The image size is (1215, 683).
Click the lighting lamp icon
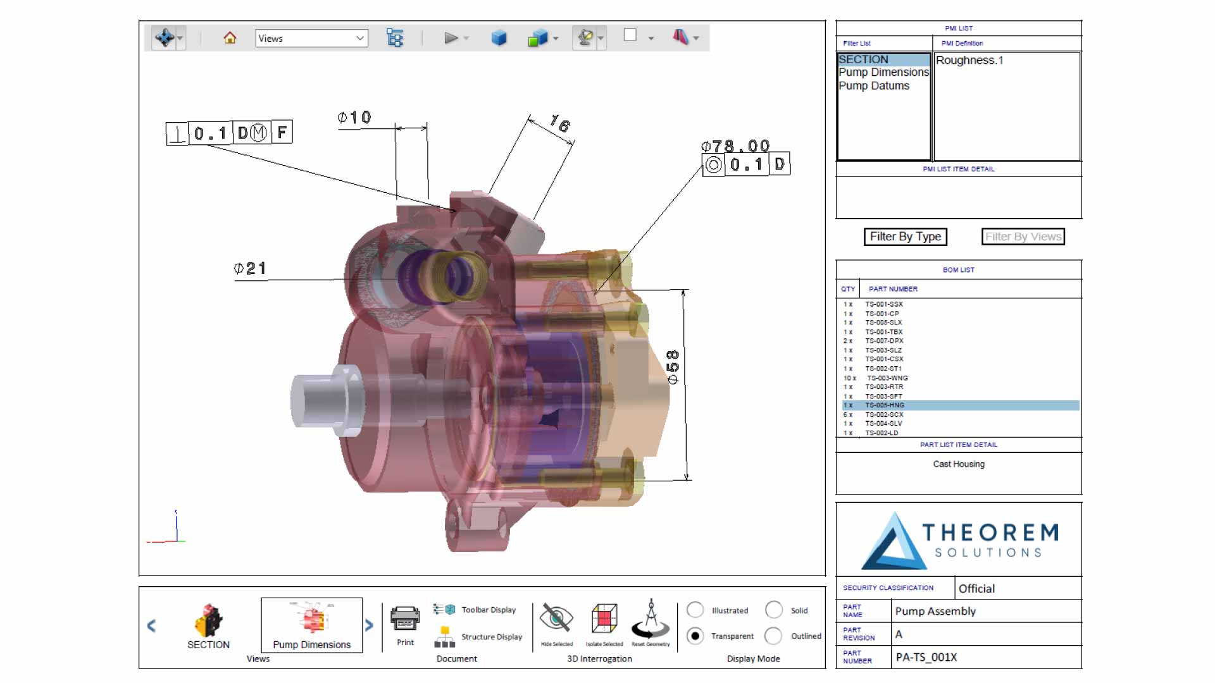point(585,38)
